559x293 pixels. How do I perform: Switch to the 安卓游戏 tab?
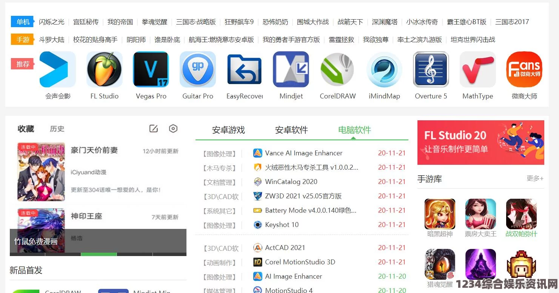[x=228, y=130]
